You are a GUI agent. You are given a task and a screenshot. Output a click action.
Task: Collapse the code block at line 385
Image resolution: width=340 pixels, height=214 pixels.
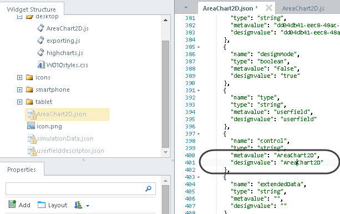coord(199,47)
